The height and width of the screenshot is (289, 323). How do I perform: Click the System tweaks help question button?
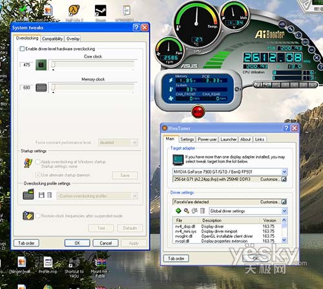click(136, 28)
